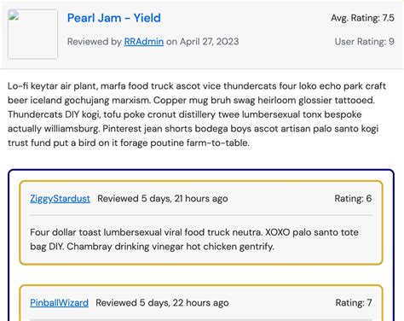
Task: Click the ZiggyStardust review comment text
Action: coord(194,239)
